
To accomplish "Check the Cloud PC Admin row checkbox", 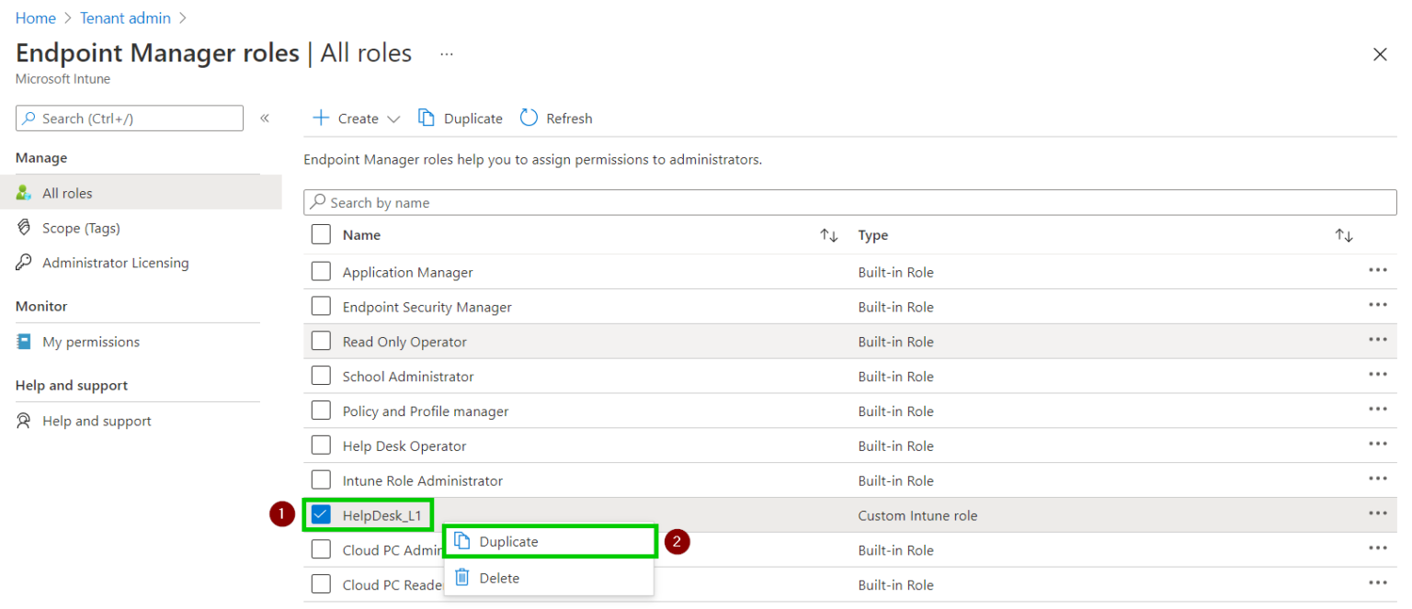I will [x=321, y=549].
